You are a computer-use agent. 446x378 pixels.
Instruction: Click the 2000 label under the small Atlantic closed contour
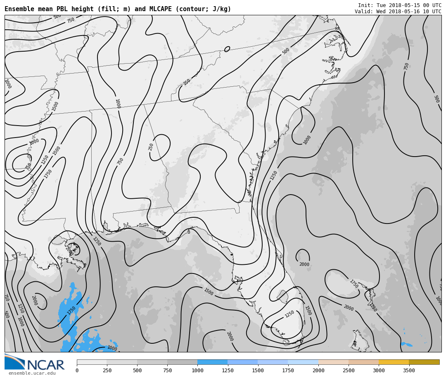click(x=304, y=264)
